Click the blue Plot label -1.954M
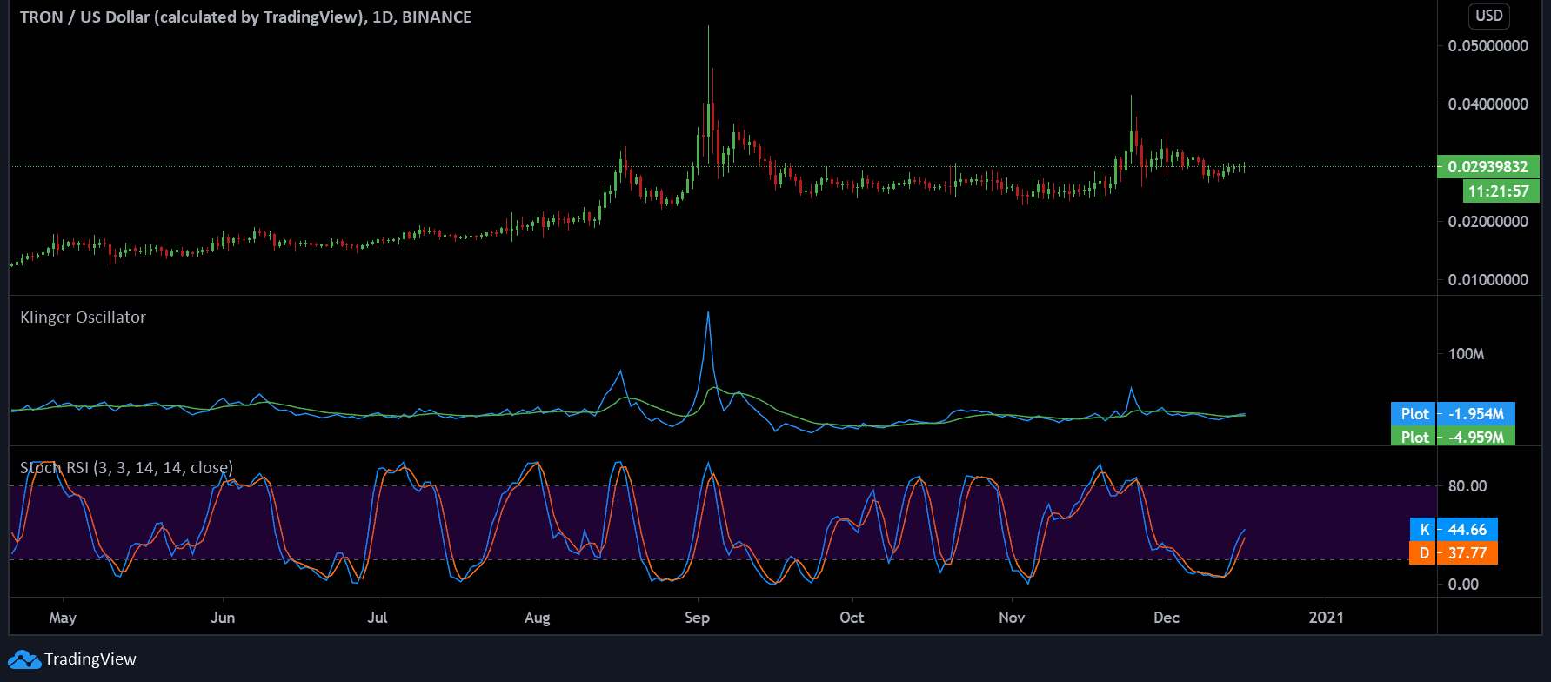1551x682 pixels. (1453, 414)
